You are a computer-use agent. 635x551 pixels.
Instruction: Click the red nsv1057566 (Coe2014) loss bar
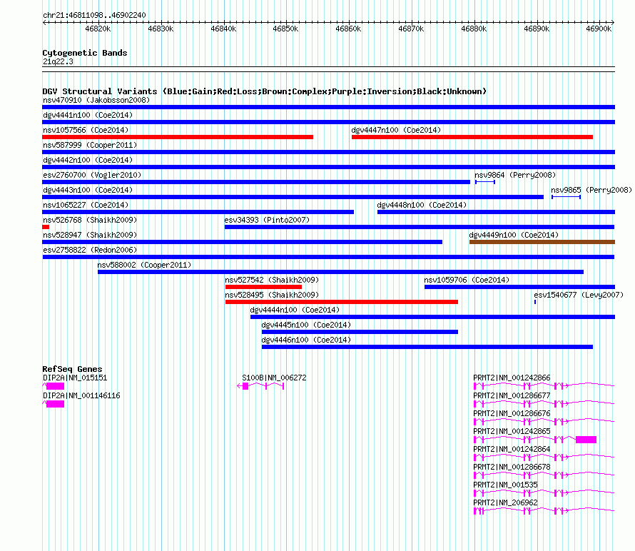pyautogui.click(x=178, y=137)
